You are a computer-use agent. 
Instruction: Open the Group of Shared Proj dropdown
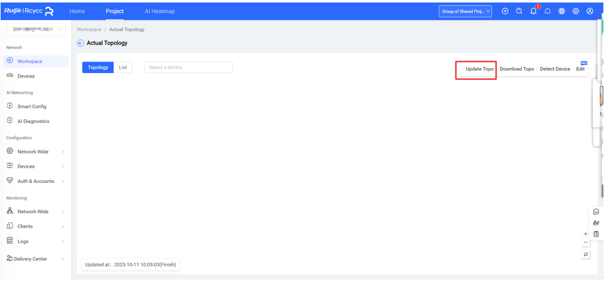[x=465, y=11]
